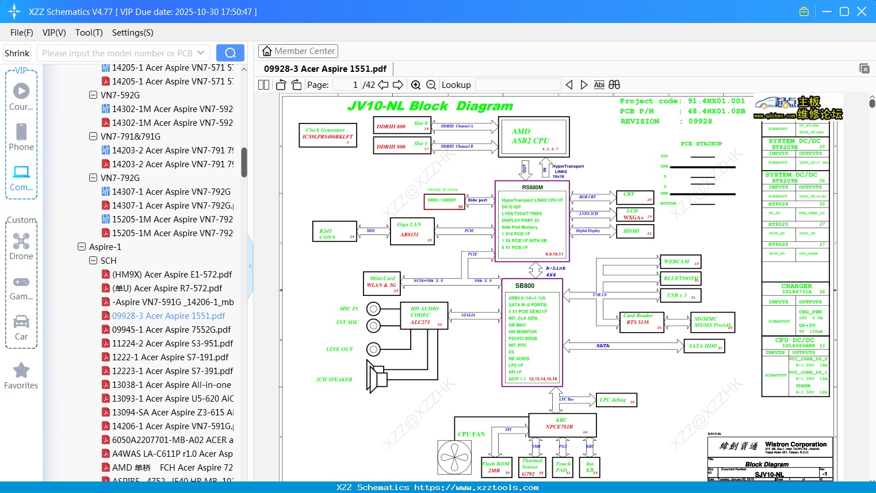Select 13038-1 Acer Aspire All-in-one file

click(171, 385)
